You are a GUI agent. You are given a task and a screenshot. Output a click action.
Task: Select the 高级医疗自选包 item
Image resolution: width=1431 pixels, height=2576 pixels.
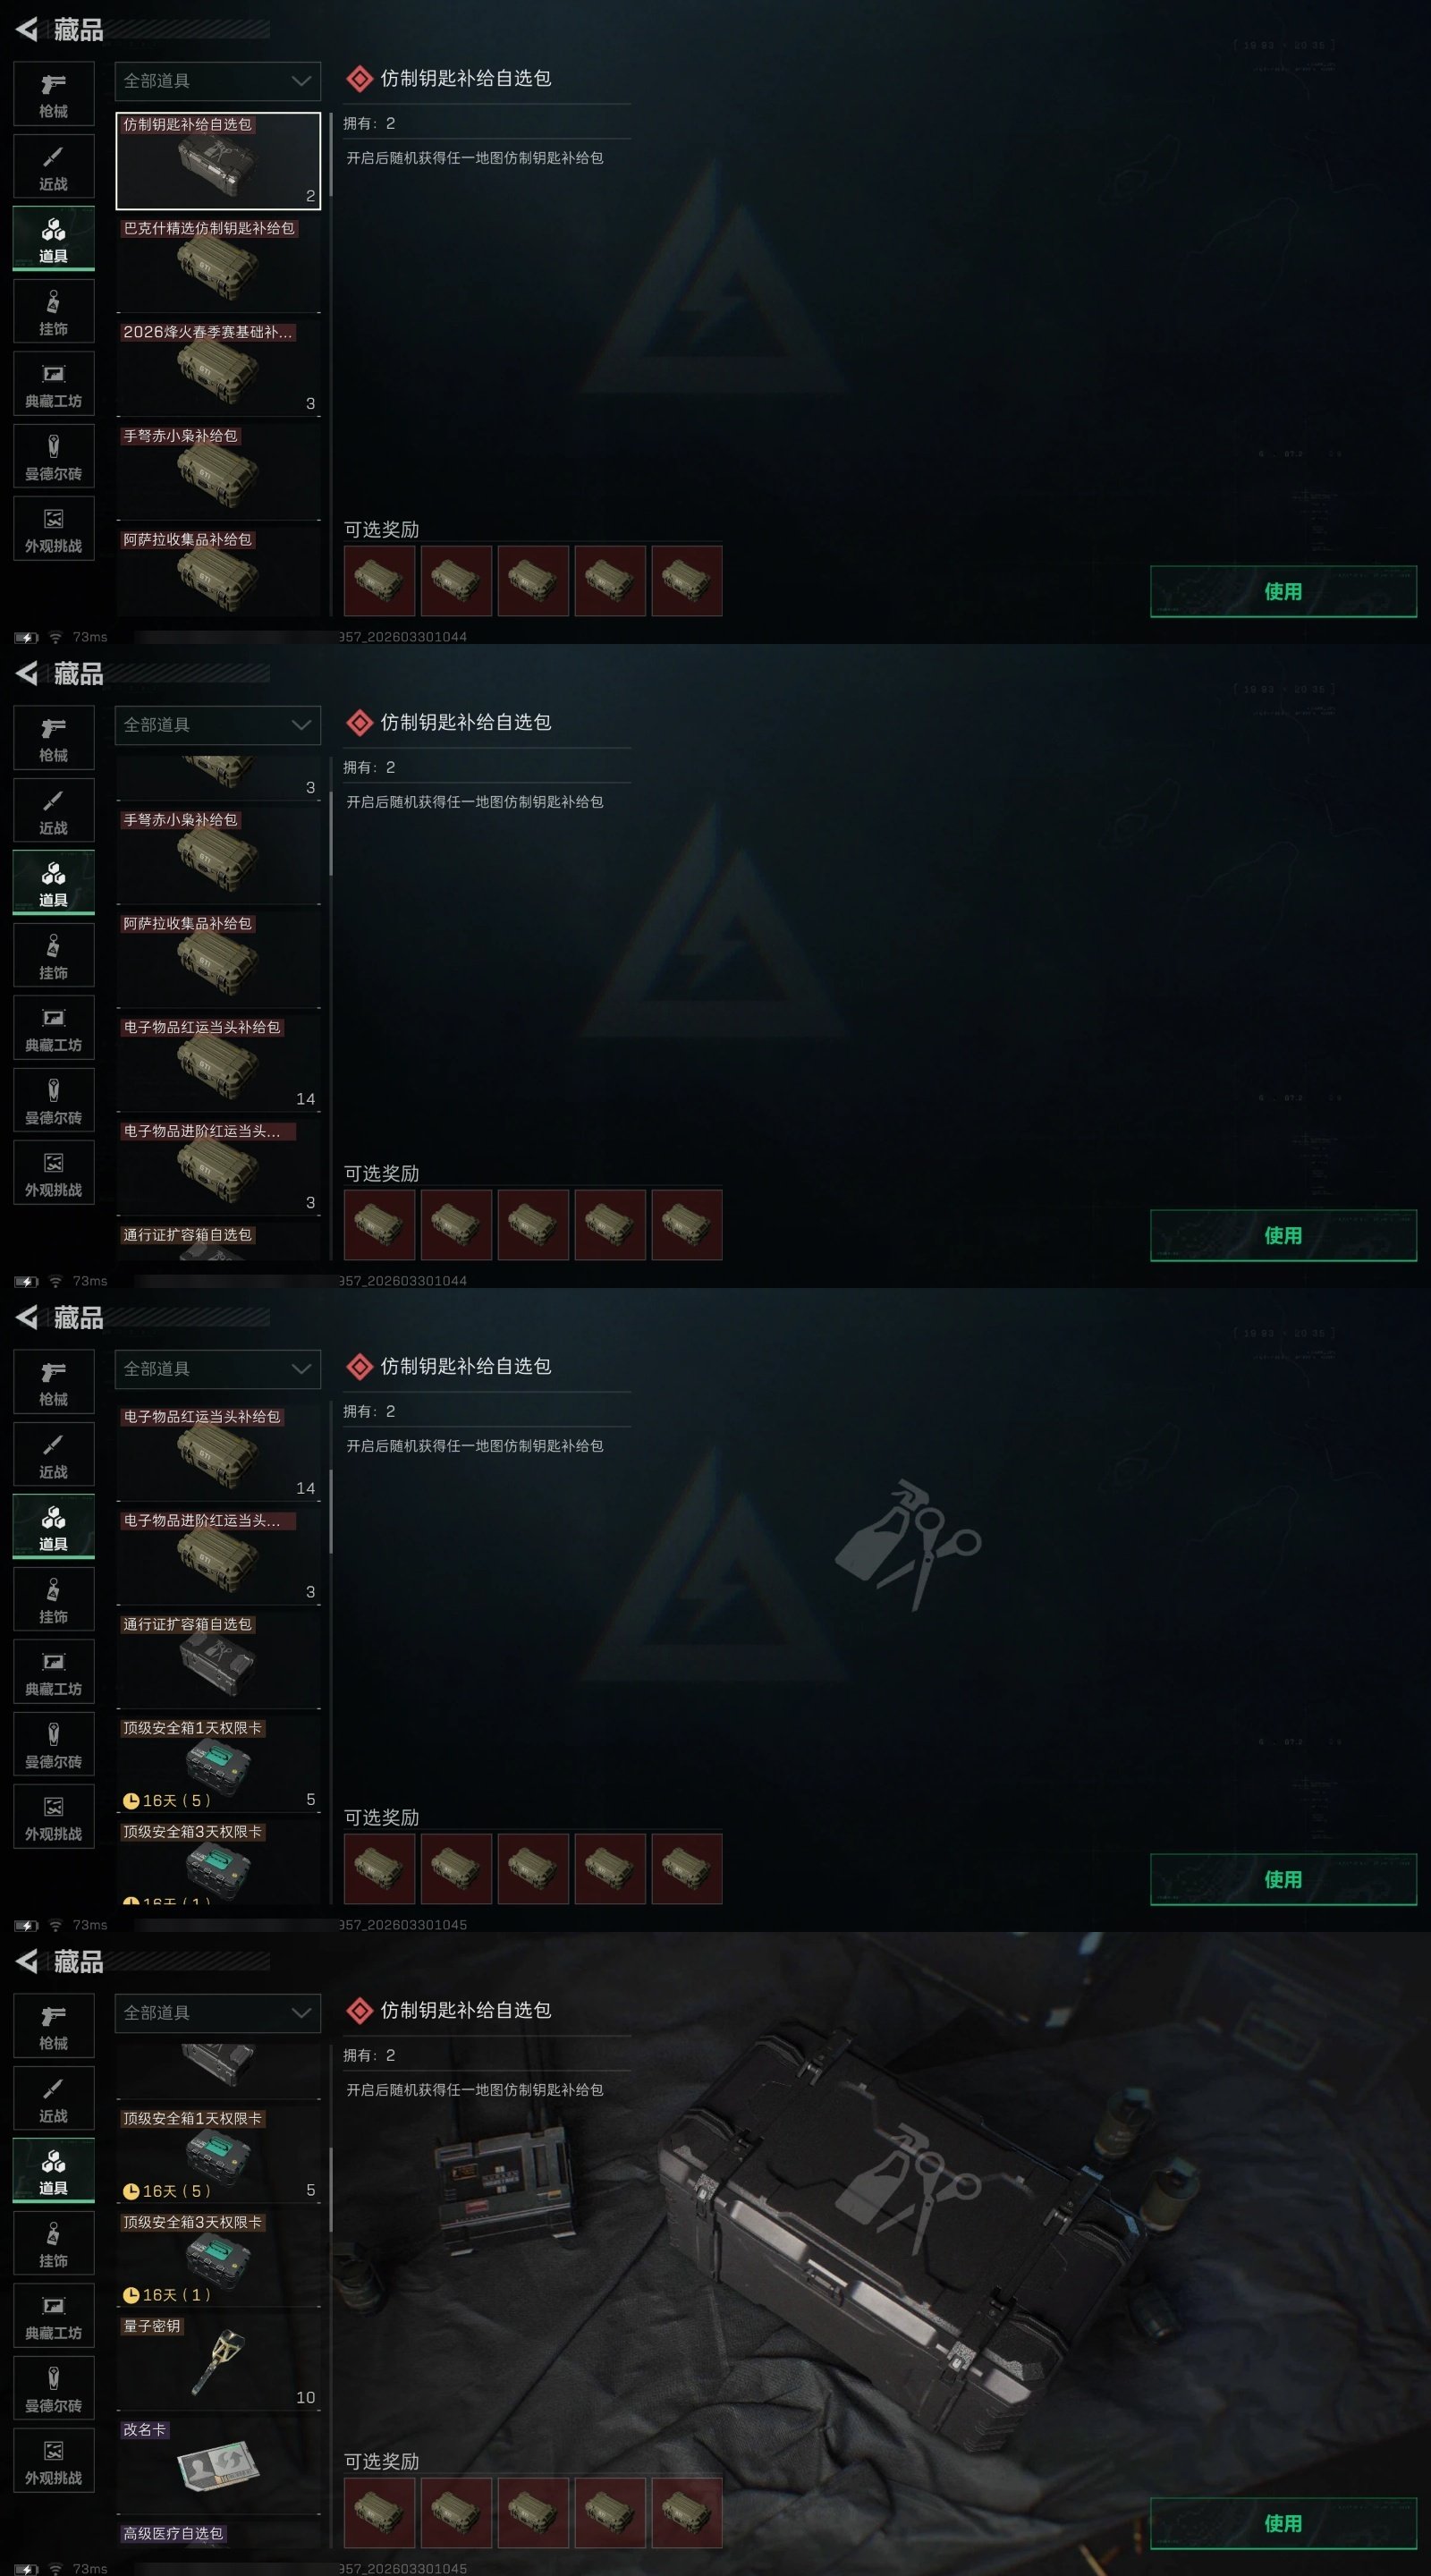(x=218, y=2535)
